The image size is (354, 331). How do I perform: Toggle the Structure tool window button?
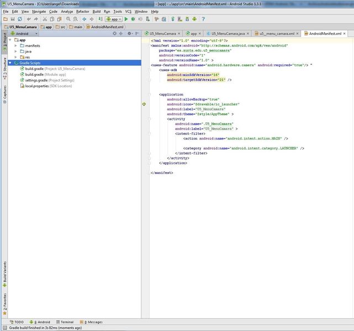pyautogui.click(x=4, y=68)
